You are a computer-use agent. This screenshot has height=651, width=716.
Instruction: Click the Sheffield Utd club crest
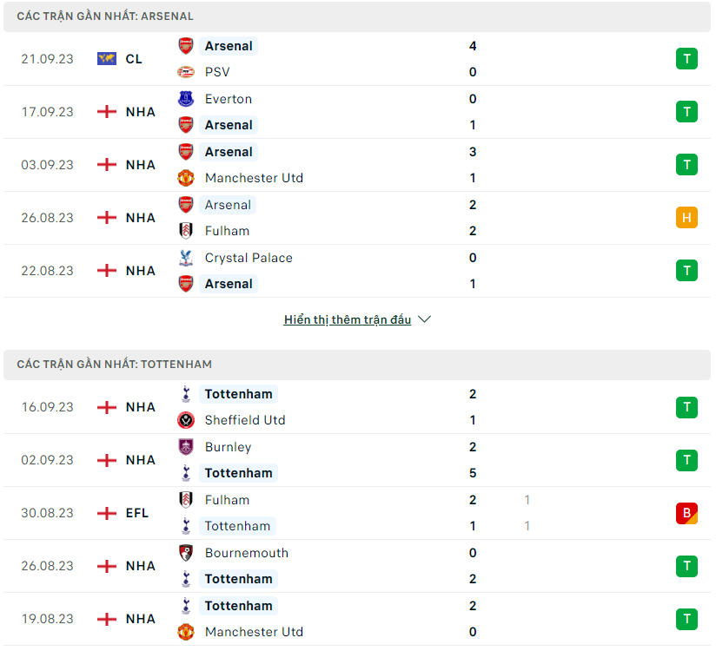click(186, 420)
